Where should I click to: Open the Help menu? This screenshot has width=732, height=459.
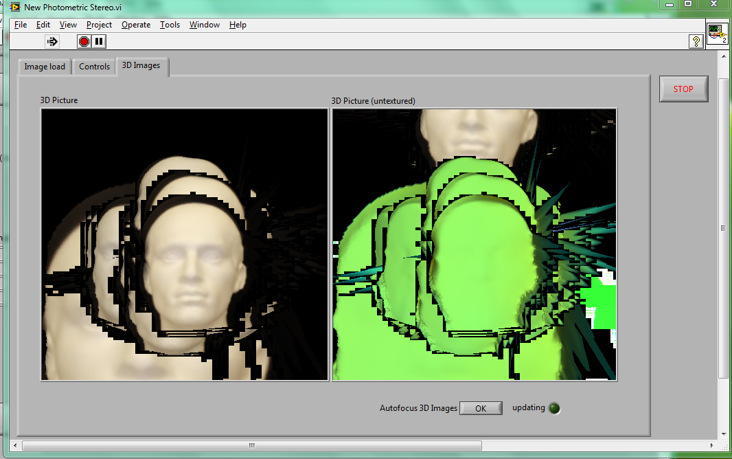pos(238,25)
